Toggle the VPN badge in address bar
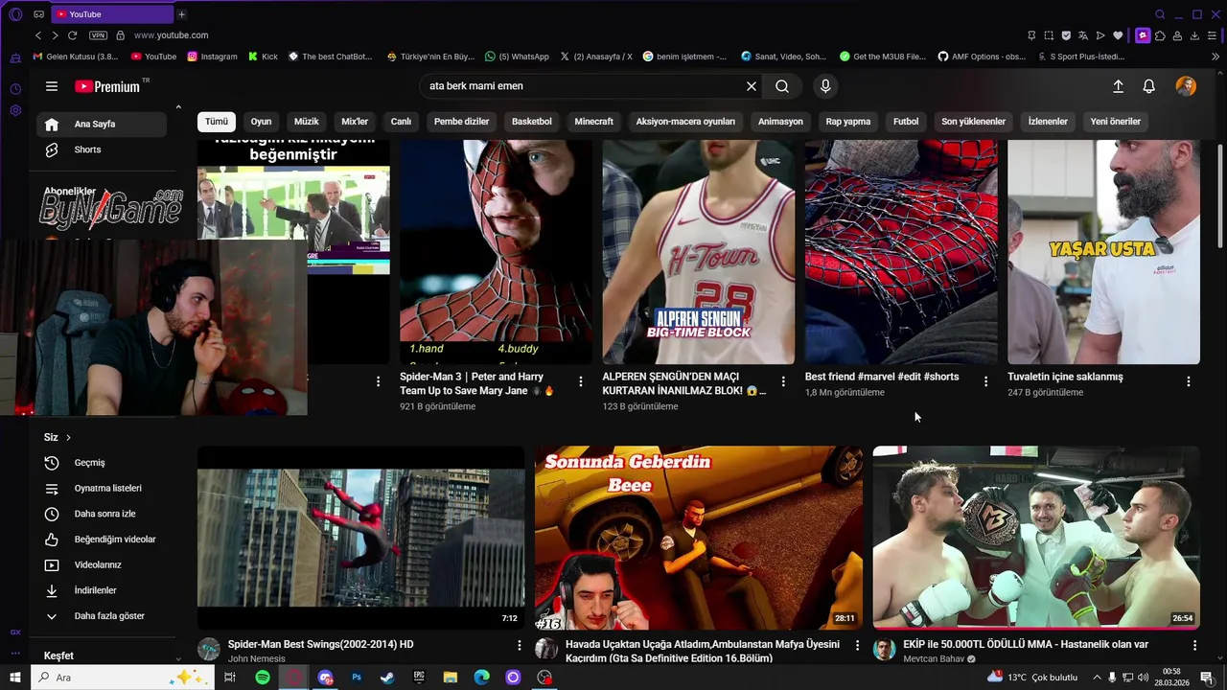Screen dimensions: 1227x690 (x=98, y=35)
